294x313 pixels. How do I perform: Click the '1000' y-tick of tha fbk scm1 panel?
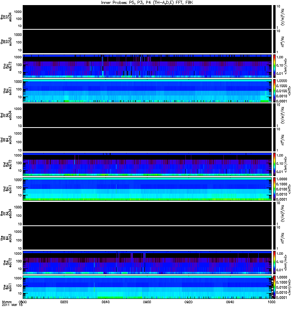(18, 82)
